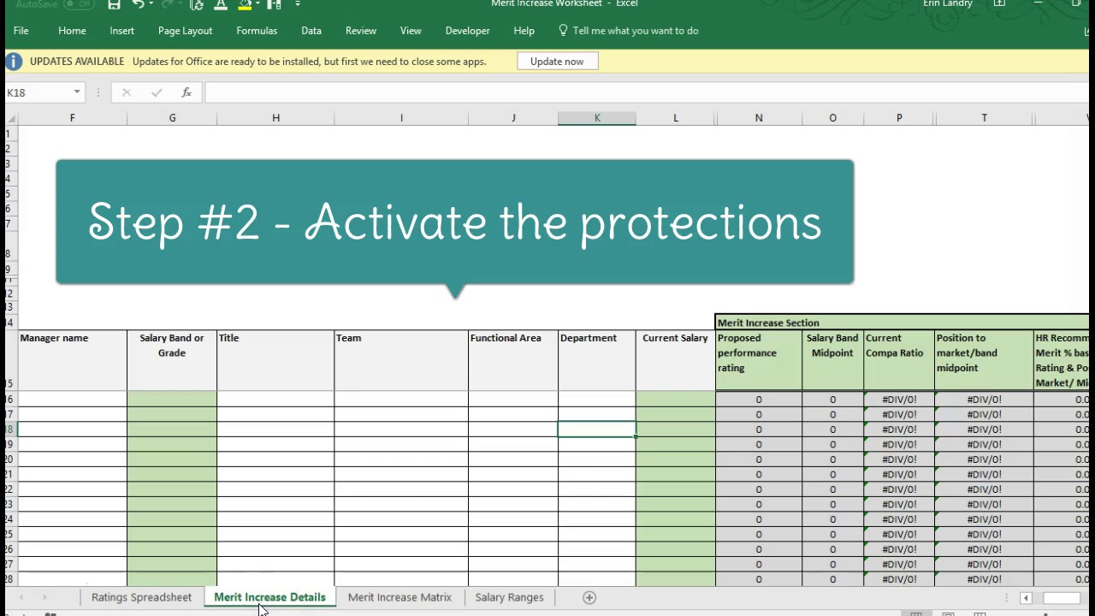Go to the Formulas ribbon tab
The image size is (1095, 616).
pyautogui.click(x=257, y=31)
